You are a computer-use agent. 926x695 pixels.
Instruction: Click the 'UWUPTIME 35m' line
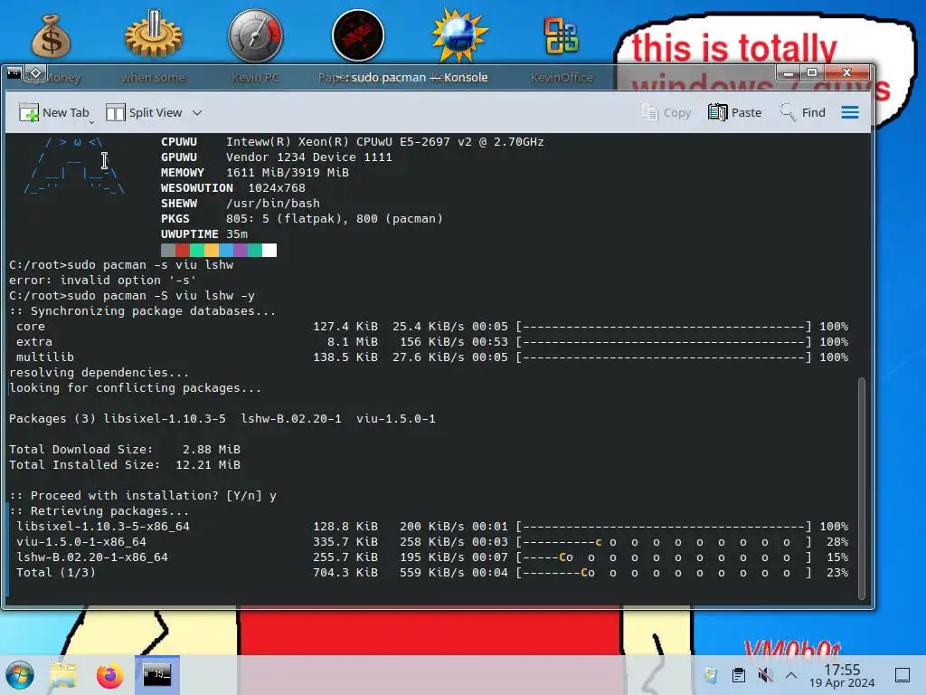[x=204, y=234]
